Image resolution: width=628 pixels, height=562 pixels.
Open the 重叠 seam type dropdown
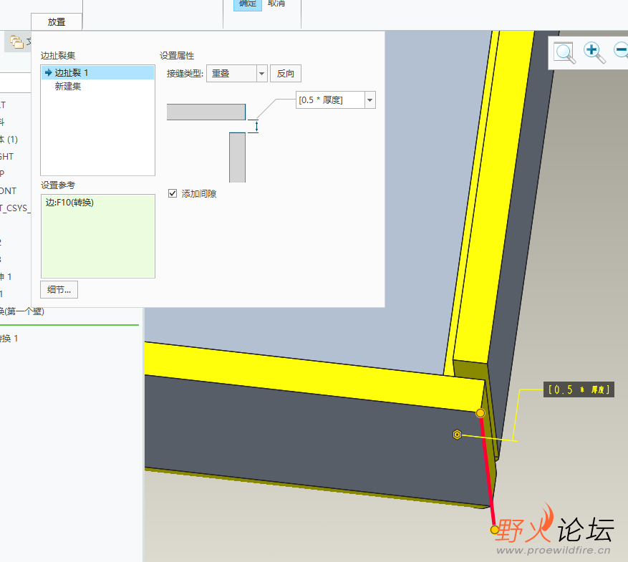pos(261,73)
